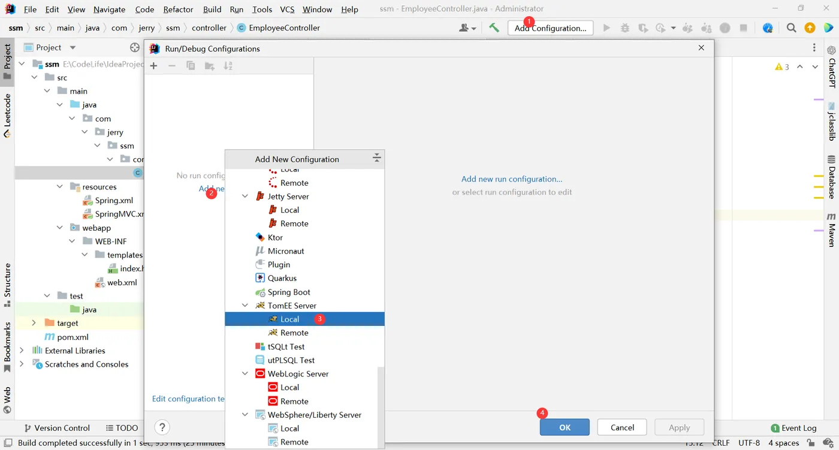Open the user account dropdown in toolbar
The width and height of the screenshot is (839, 450).
point(467,28)
